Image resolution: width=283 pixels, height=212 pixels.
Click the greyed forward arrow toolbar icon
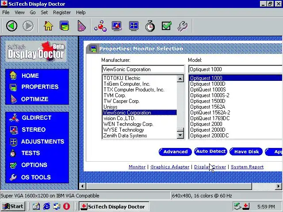28,26
